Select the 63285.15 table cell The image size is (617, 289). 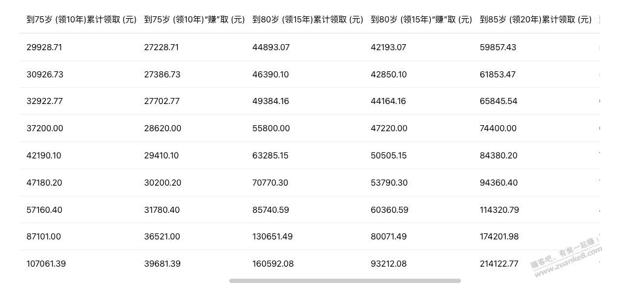pyautogui.click(x=270, y=155)
